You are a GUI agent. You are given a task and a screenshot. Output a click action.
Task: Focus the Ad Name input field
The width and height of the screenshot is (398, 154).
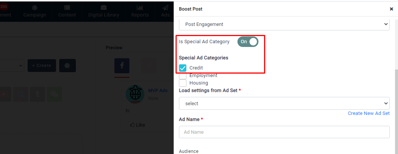(x=284, y=132)
